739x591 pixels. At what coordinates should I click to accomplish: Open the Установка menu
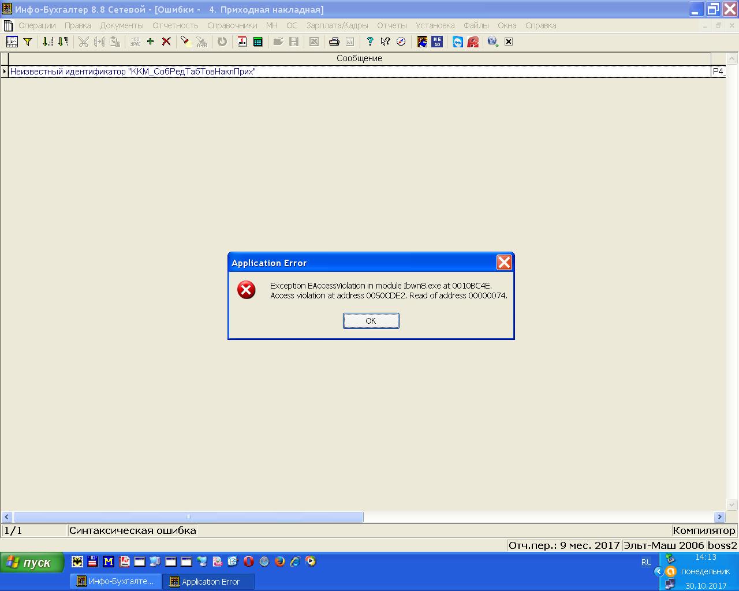[435, 25]
